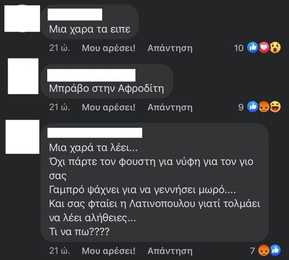
Task: Reply to the 'Μπράβο στην Αφροδίτη' comment
Action: click(x=170, y=107)
